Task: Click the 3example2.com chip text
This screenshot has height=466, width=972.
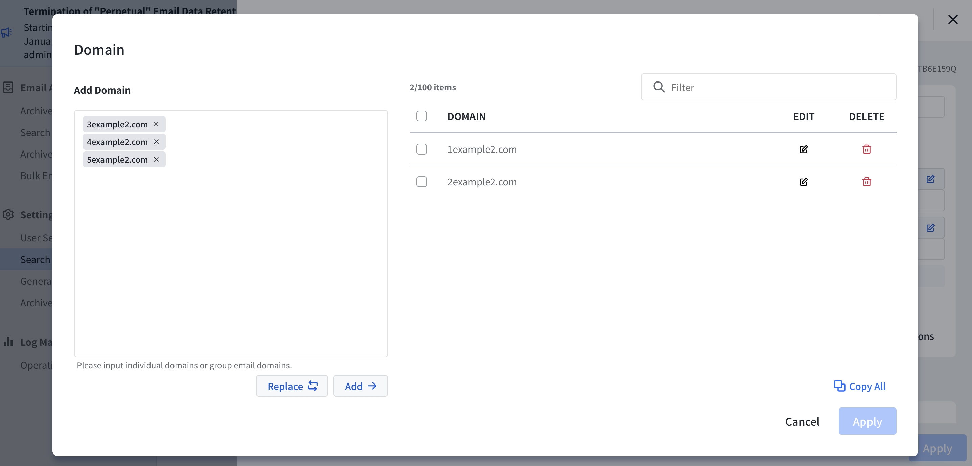Action: click(x=117, y=124)
